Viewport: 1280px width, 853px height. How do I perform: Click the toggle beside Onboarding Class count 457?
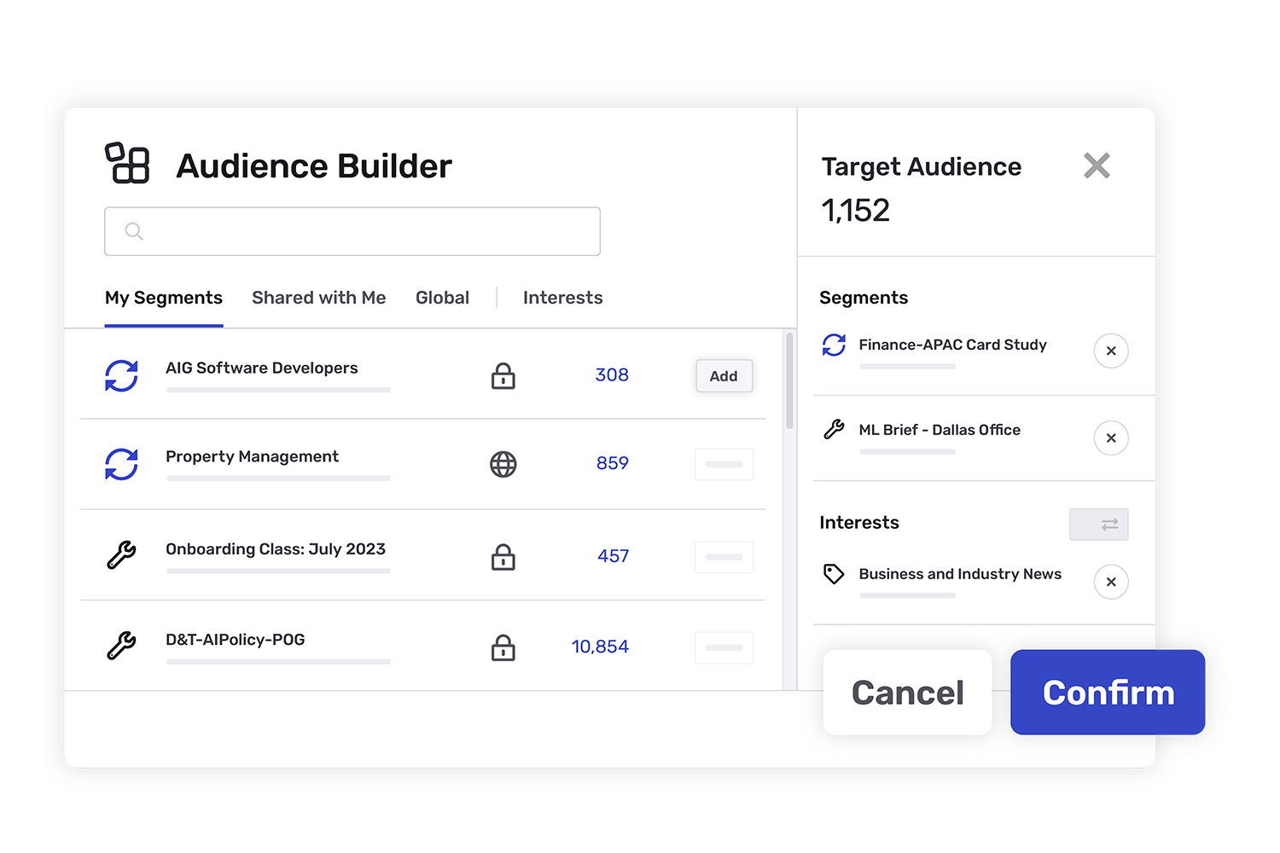tap(724, 556)
